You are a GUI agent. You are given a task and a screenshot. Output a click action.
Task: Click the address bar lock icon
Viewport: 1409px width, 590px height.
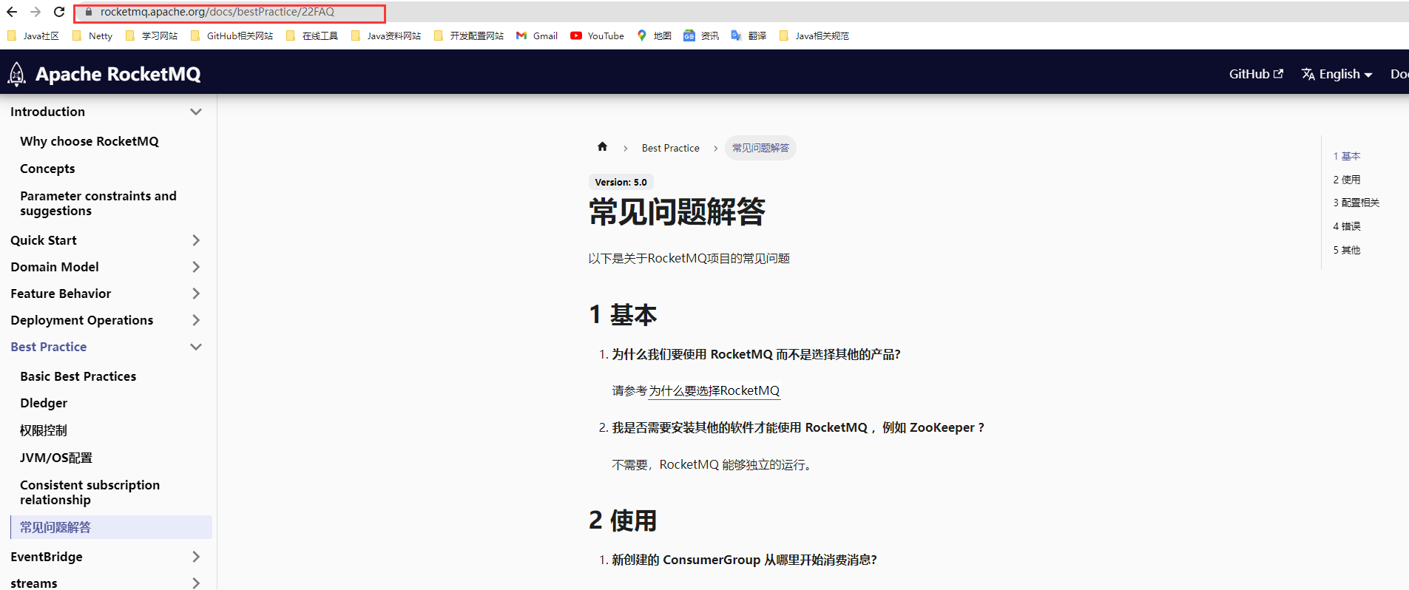88,12
